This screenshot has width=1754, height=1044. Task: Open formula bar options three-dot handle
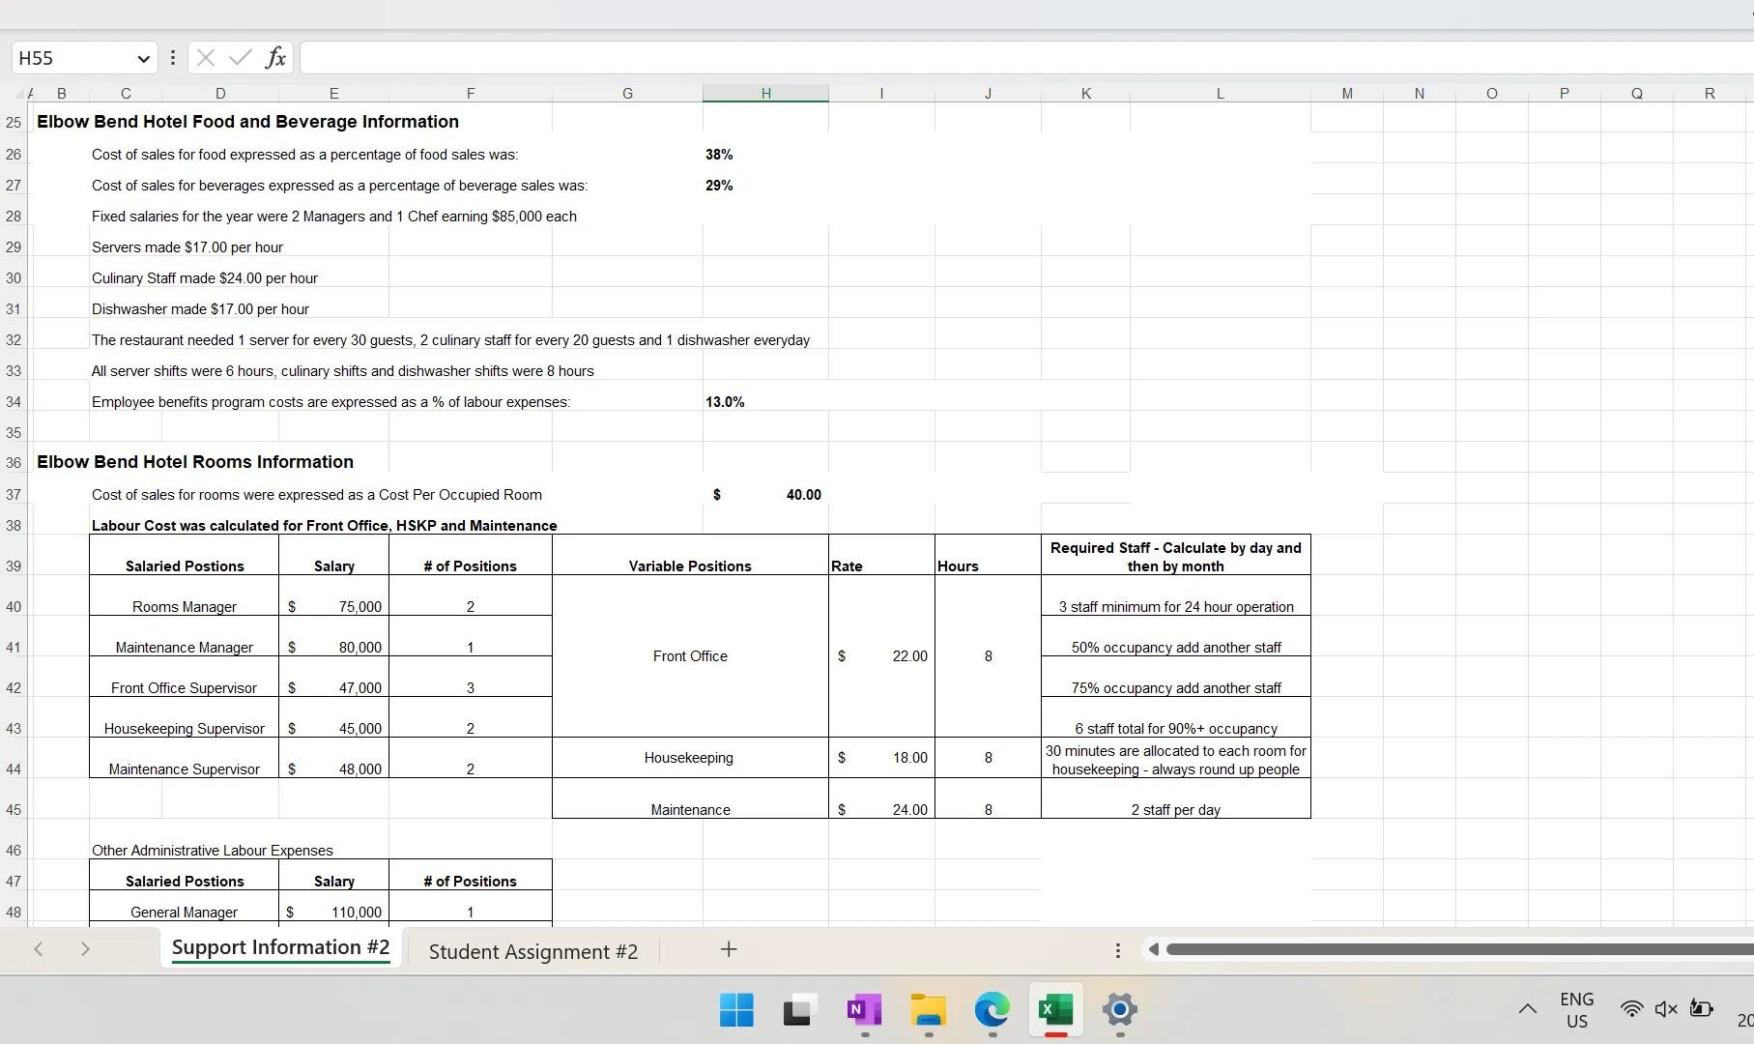pyautogui.click(x=173, y=58)
